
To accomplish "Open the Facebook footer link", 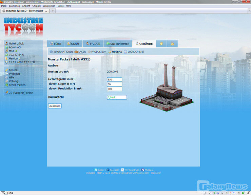I will [x=115, y=170].
